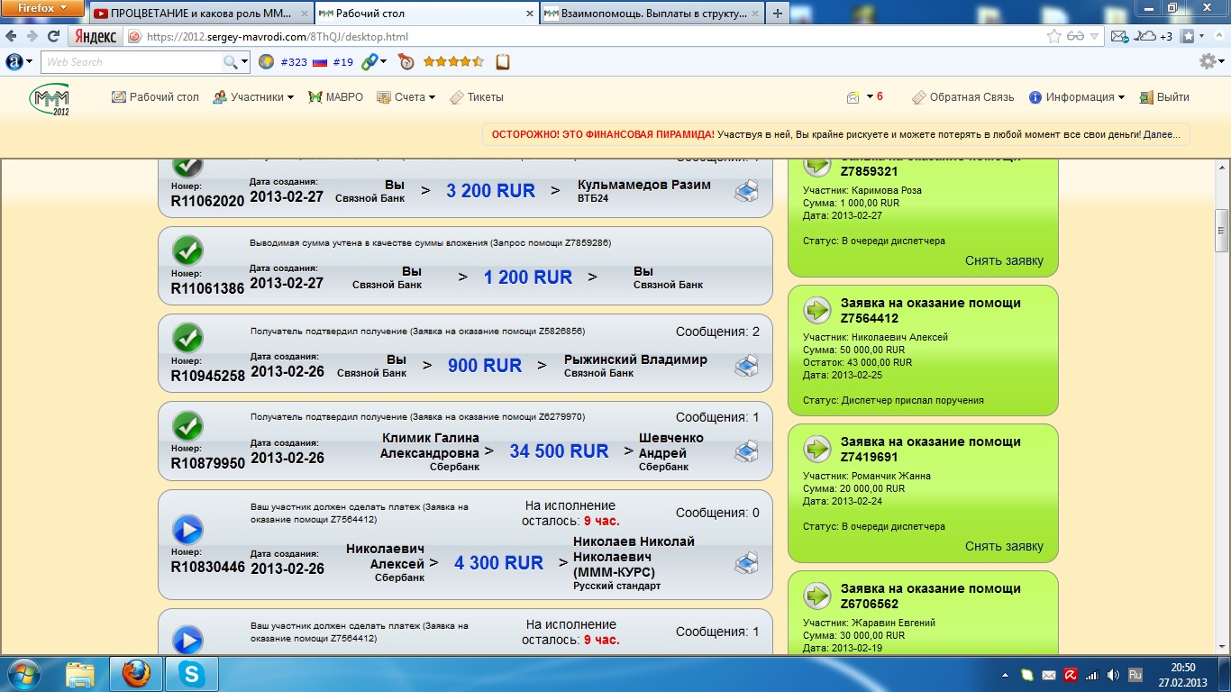This screenshot has height=692, width=1231.
Task: Open the mail envelope icon in browser toolbar
Action: coord(1119,37)
